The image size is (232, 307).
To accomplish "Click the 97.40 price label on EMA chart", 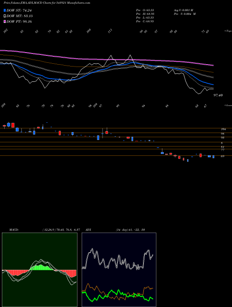I will click(219, 95).
